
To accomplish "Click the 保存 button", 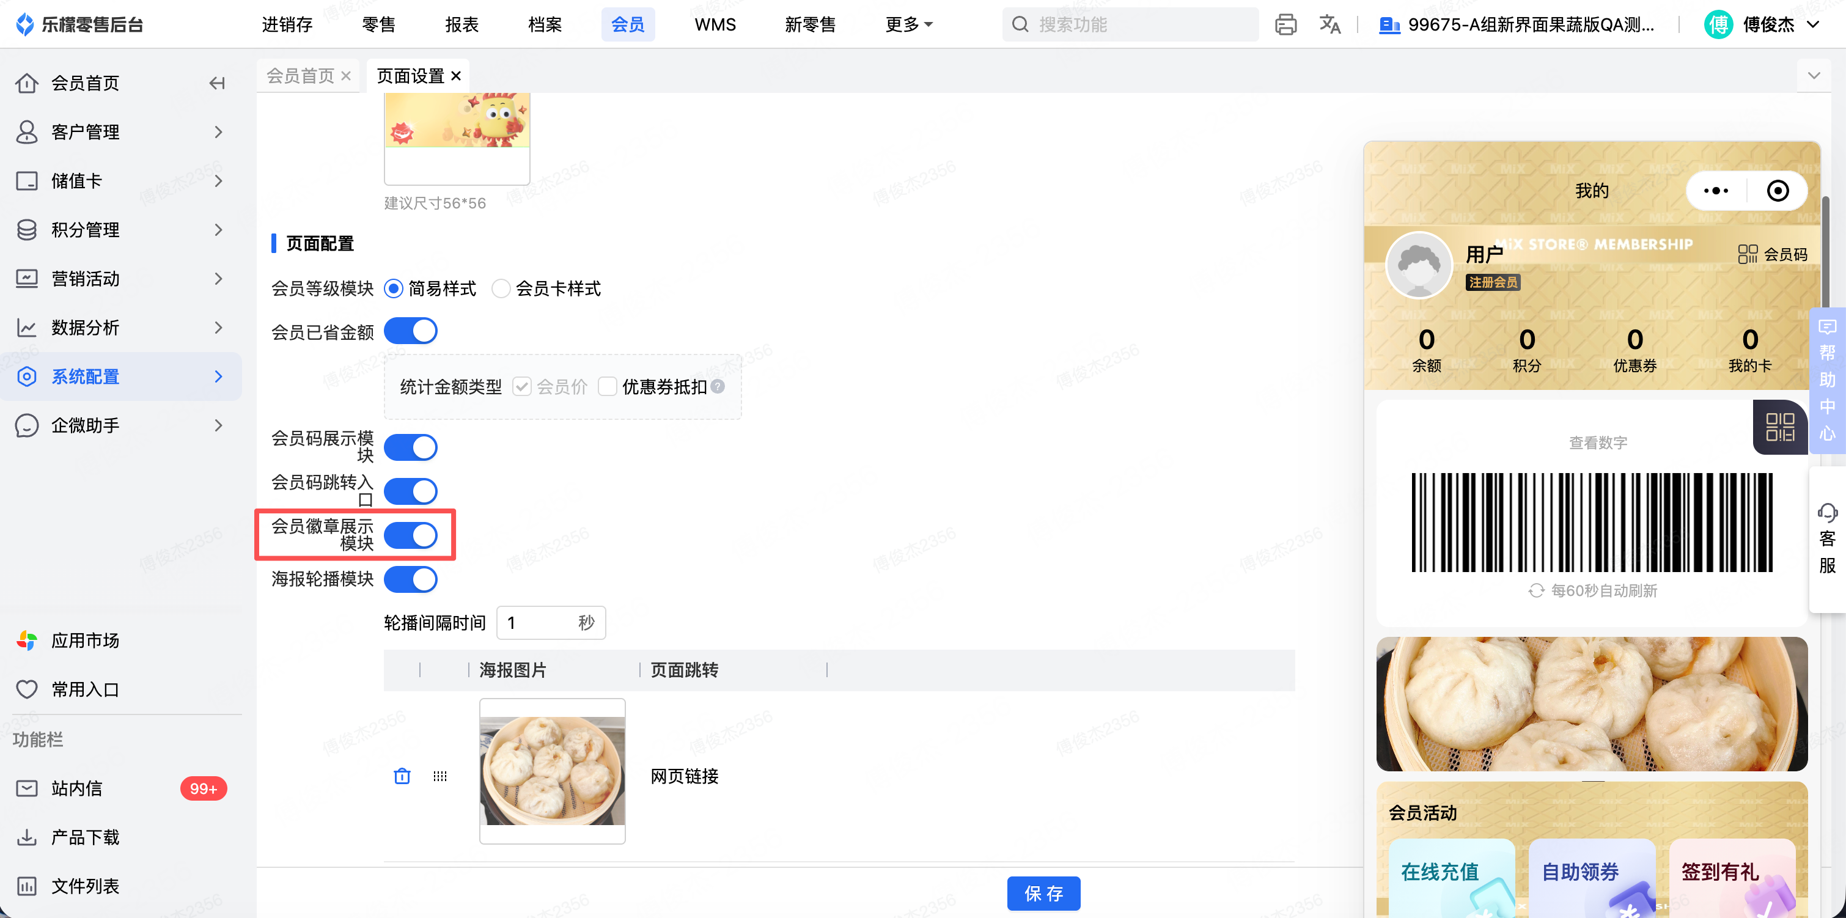I will coord(1043,893).
